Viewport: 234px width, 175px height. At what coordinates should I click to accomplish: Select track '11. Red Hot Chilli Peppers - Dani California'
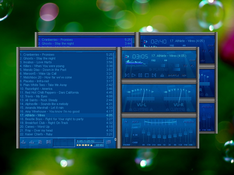tap(66, 92)
